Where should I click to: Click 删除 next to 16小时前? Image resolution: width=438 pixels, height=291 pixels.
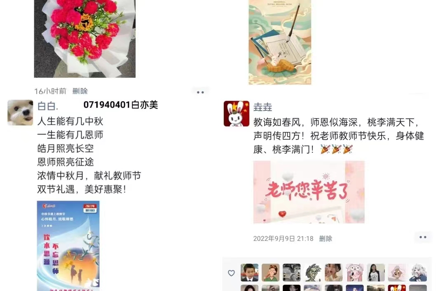pos(80,91)
